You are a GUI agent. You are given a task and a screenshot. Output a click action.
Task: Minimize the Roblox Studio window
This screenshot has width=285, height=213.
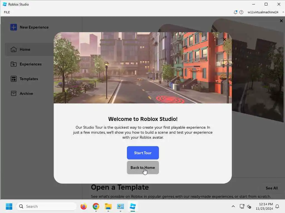point(254,4)
